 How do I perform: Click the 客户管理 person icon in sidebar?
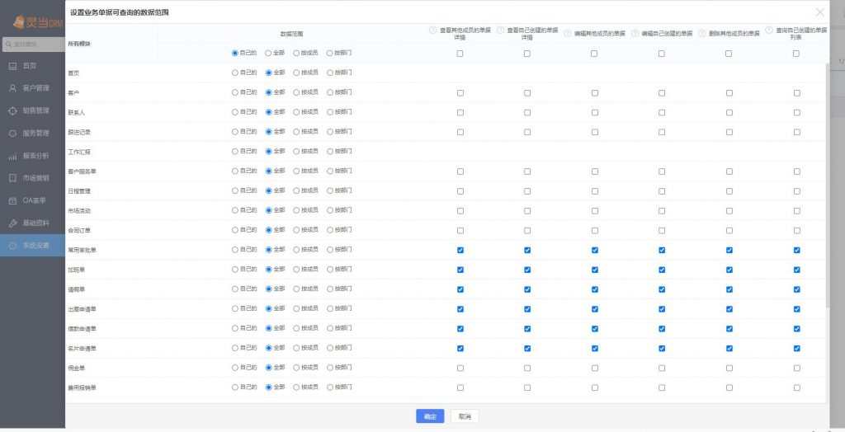(13, 88)
